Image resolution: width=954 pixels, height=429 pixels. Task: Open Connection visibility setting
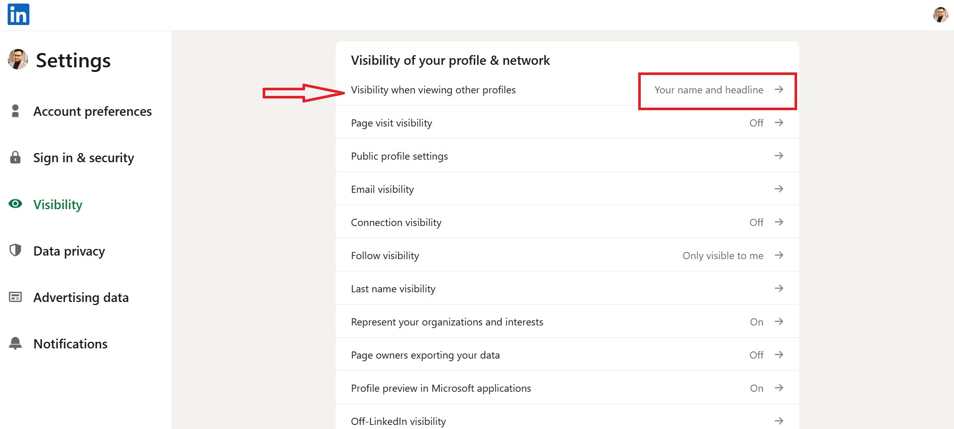coord(567,222)
